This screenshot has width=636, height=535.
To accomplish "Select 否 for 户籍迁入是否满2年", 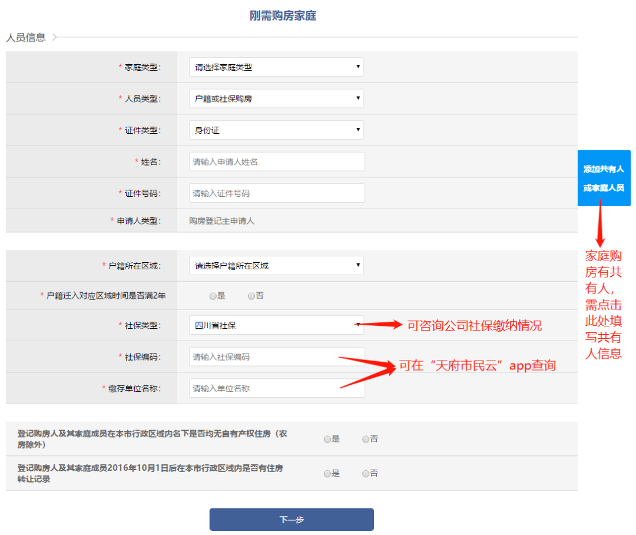I will [x=251, y=296].
